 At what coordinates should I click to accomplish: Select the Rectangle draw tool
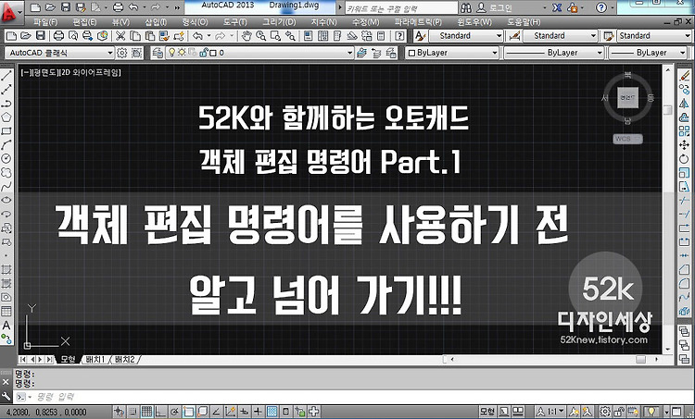point(6,131)
